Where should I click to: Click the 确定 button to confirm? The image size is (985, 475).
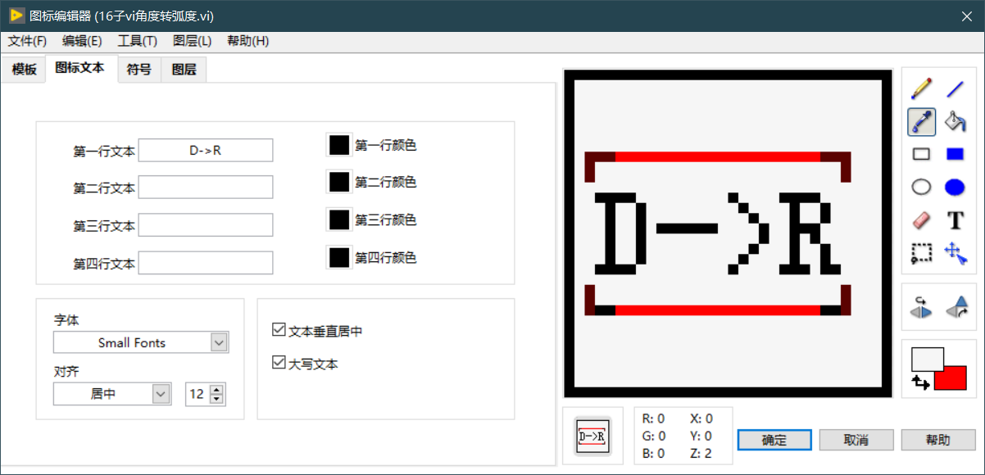774,440
